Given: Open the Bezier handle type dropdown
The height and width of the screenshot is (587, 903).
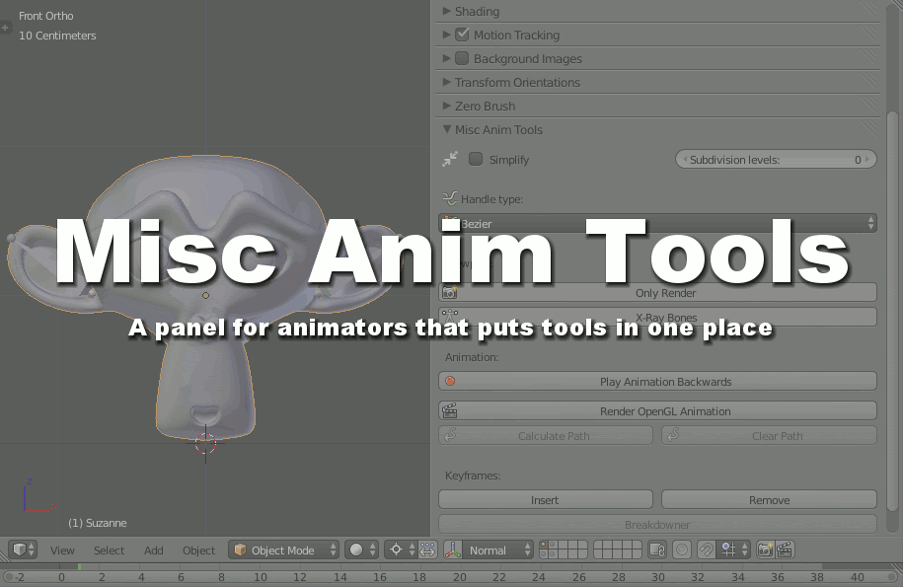Looking at the screenshot, I should pyautogui.click(x=657, y=223).
